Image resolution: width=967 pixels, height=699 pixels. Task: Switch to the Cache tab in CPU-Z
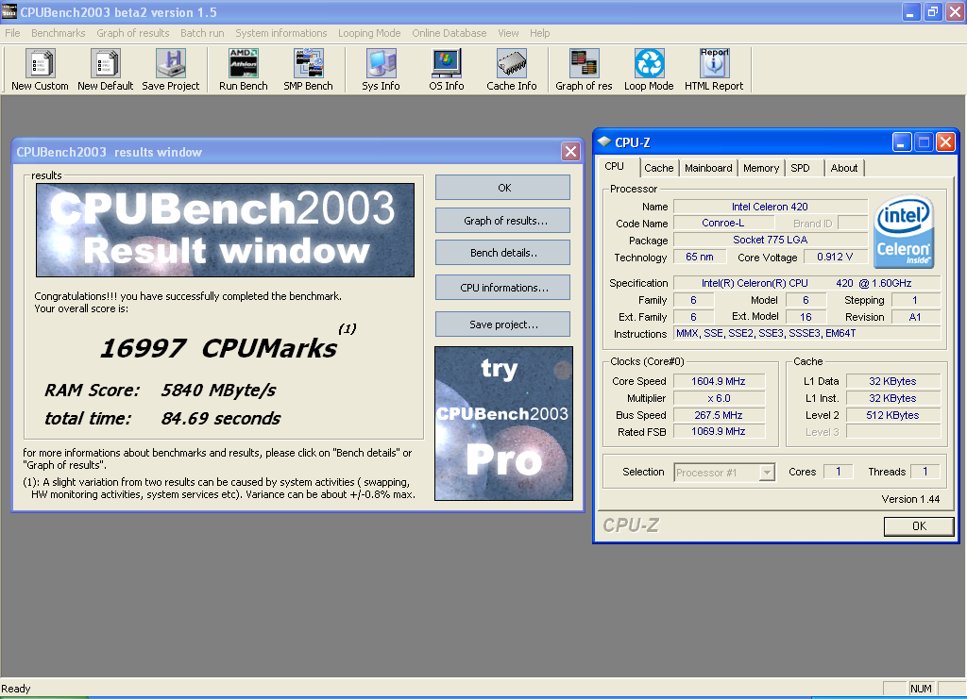click(x=658, y=168)
